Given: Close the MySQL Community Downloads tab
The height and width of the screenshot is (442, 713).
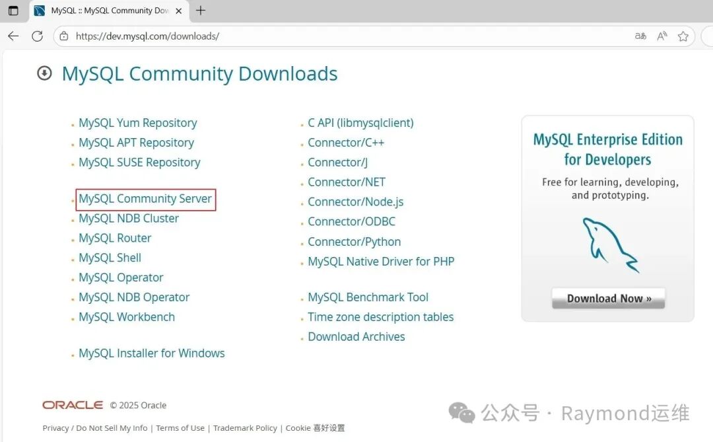Looking at the screenshot, I should 179,11.
